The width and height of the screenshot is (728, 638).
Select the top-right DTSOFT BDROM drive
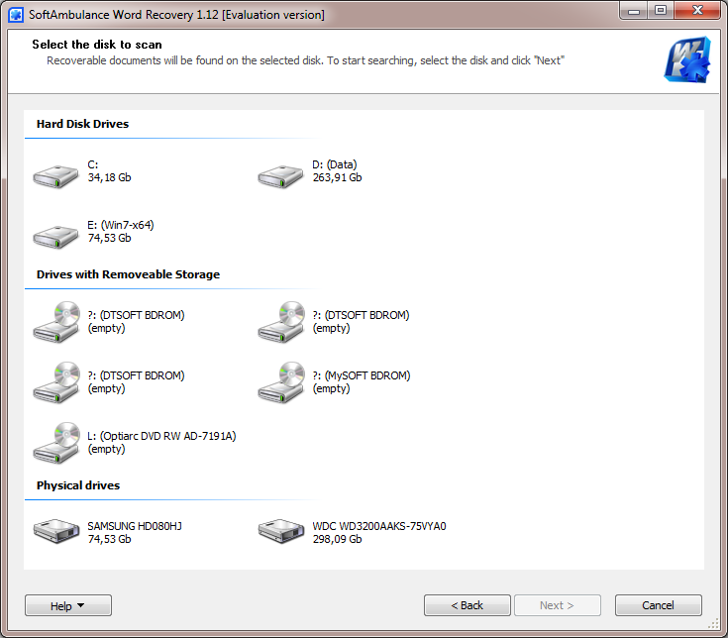[280, 322]
